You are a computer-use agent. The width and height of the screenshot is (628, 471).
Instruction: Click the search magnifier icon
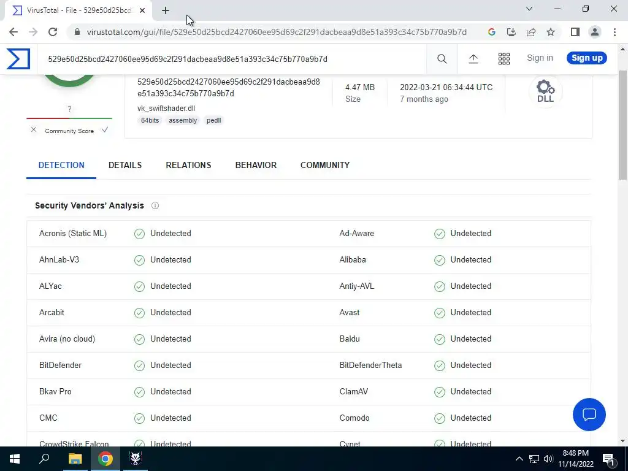click(x=442, y=59)
